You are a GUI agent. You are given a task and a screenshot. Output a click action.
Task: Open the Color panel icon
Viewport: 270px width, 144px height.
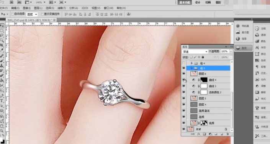tap(257, 41)
